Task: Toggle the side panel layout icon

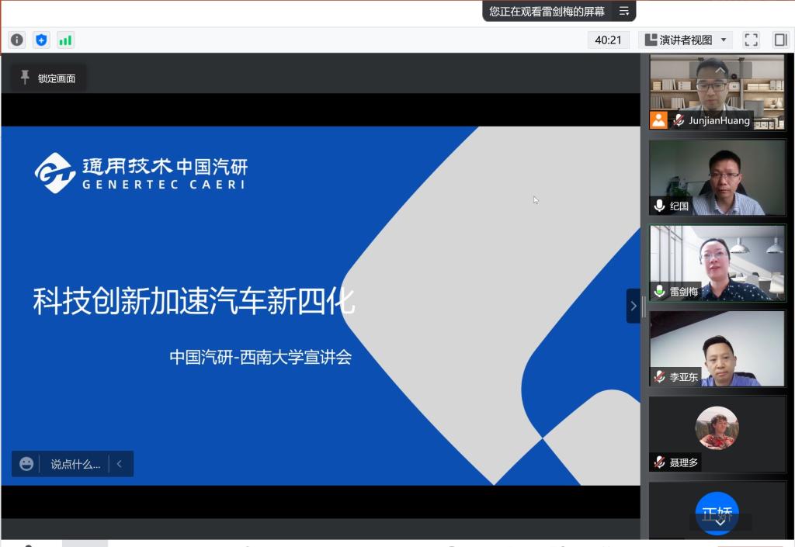Action: point(780,40)
